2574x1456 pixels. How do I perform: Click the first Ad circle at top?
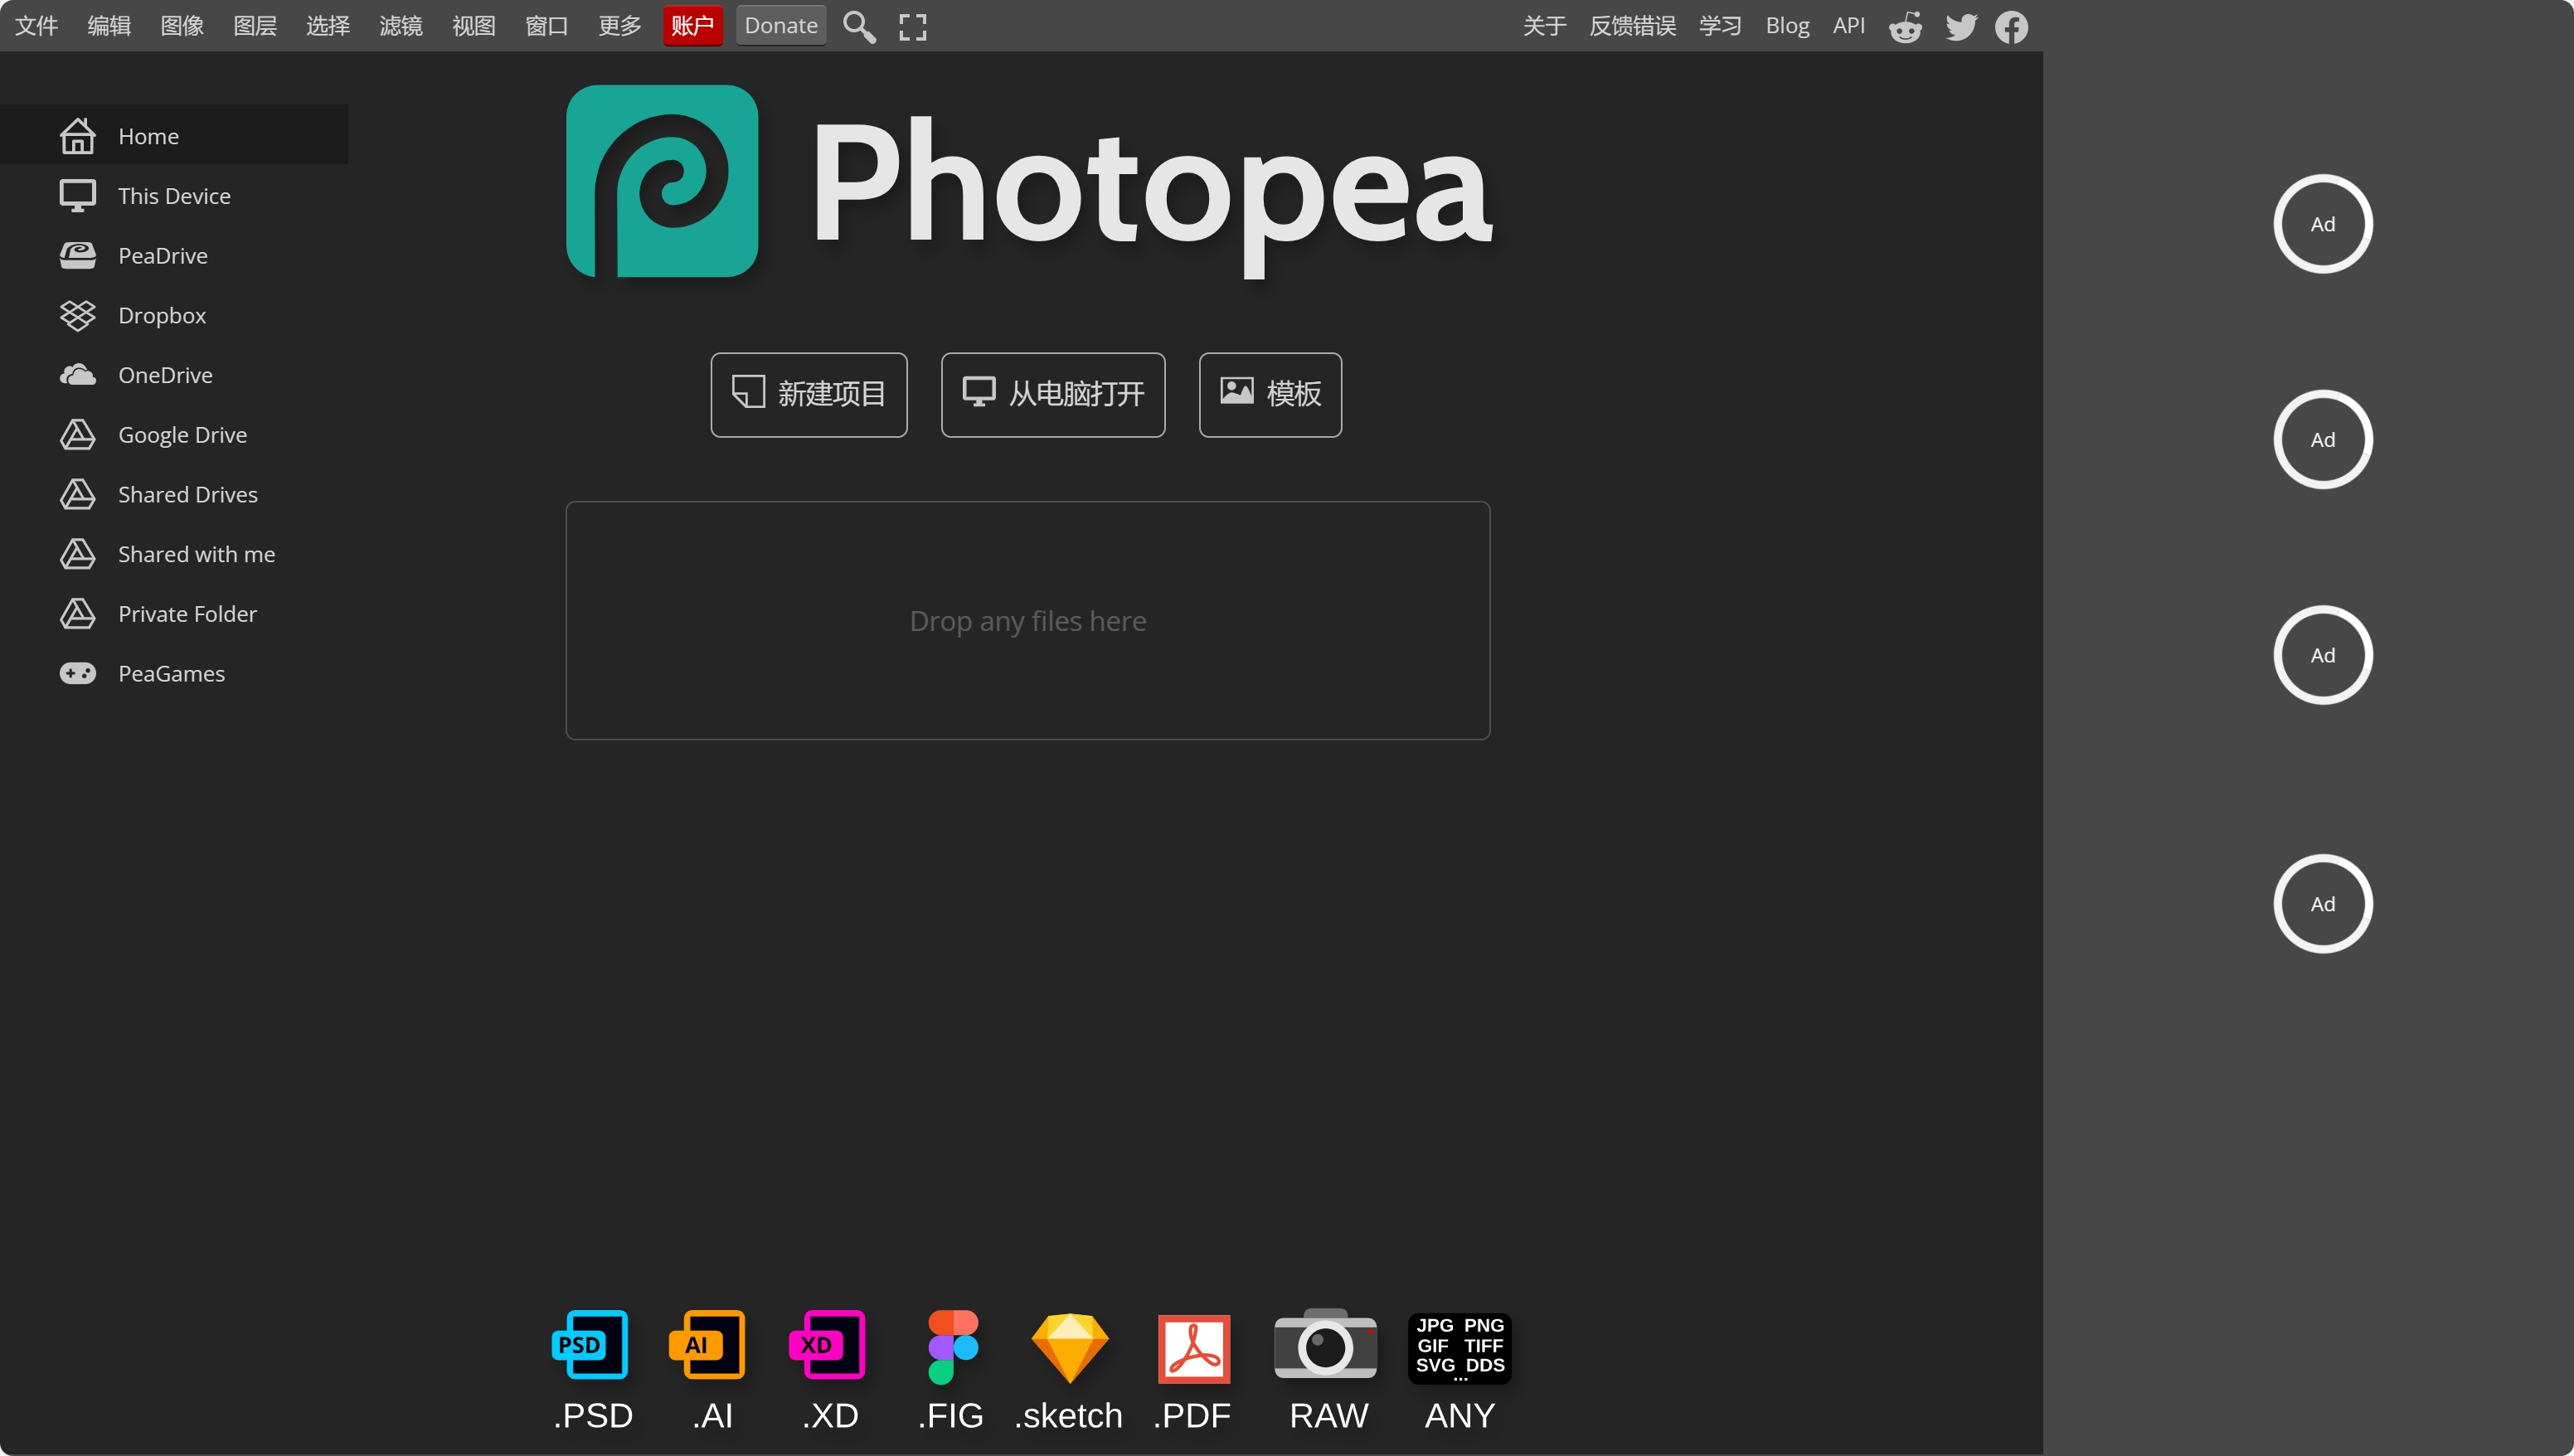point(2322,224)
